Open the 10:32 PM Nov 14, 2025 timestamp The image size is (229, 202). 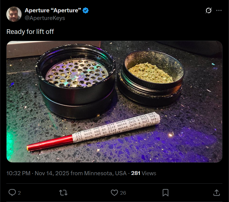pyautogui.click(x=38, y=173)
